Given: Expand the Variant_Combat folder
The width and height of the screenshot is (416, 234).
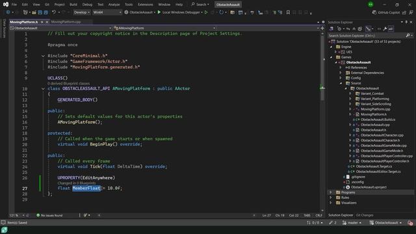Looking at the screenshot, I should (x=350, y=94).
